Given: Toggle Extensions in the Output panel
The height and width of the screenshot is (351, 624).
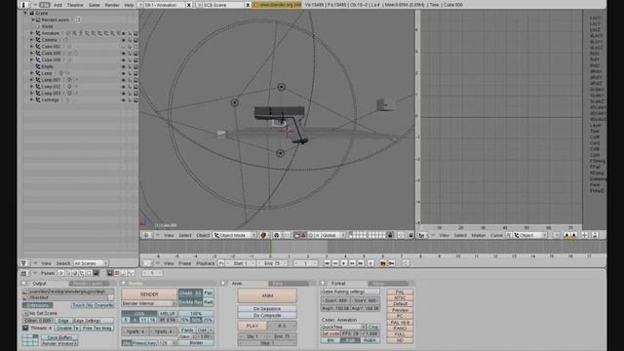Looking at the screenshot, I should coord(37,305).
